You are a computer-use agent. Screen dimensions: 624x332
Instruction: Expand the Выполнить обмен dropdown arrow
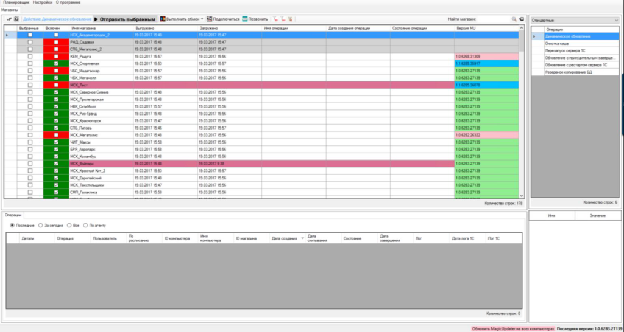click(202, 19)
